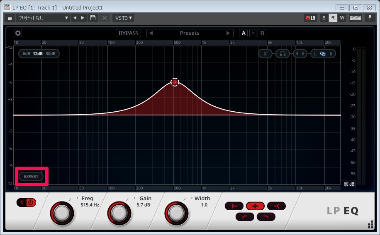
Task: Select the high-shelf filter shape icon
Action: point(276,206)
